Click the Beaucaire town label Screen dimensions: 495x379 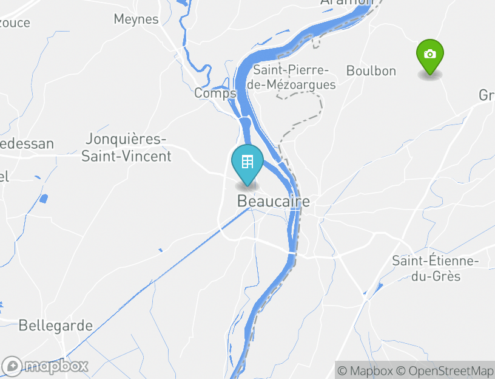[274, 201]
